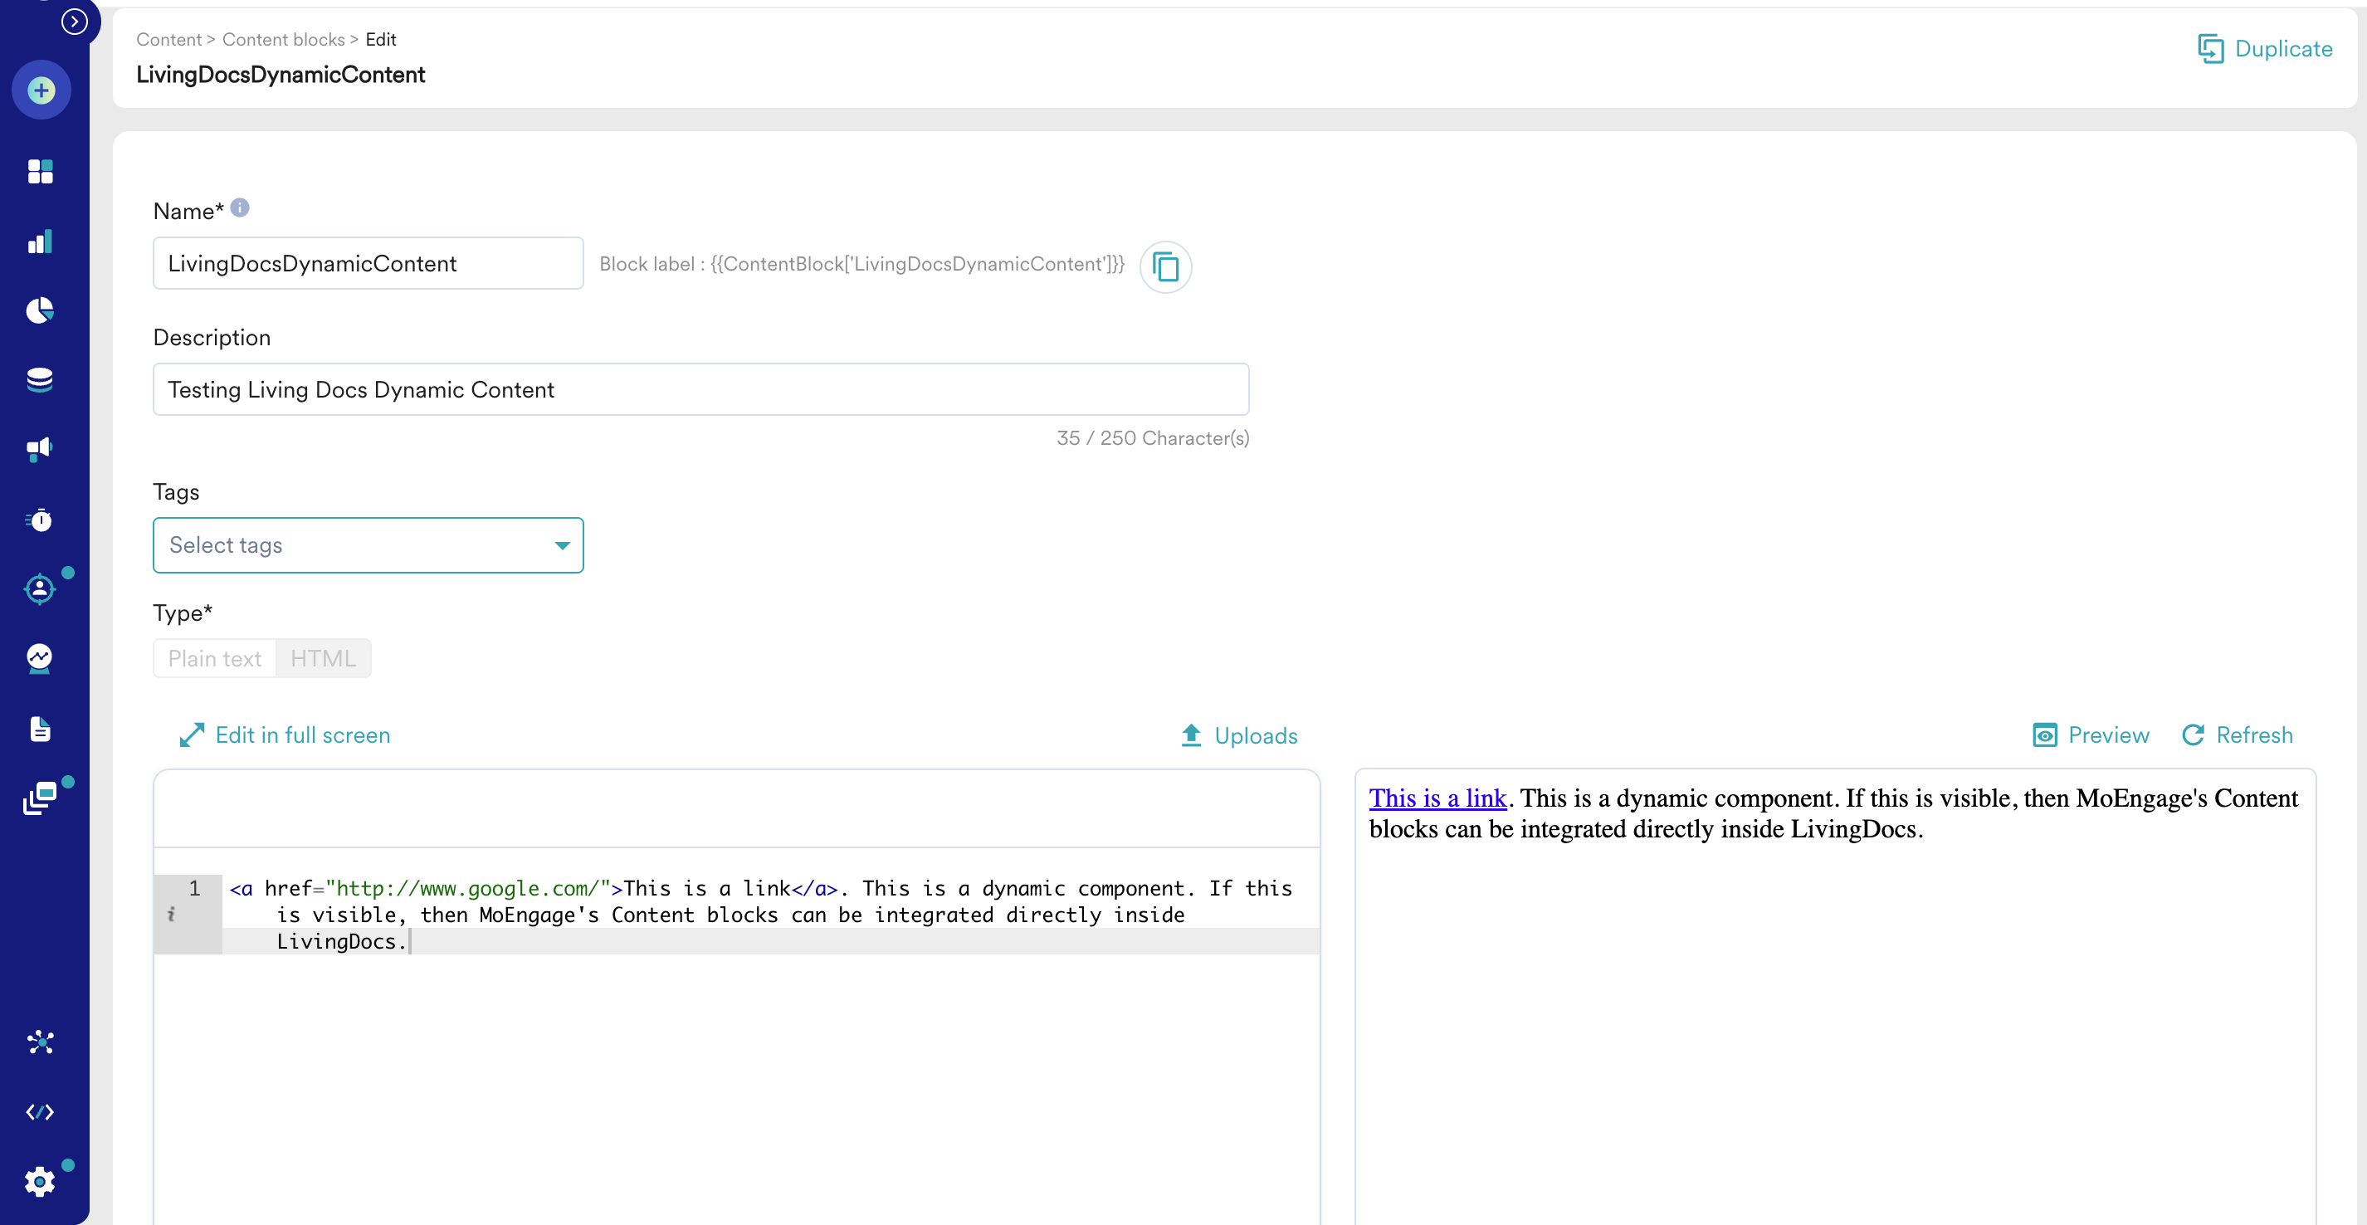Image resolution: width=2367 pixels, height=1225 pixels.
Task: Open the trend chart insights icon
Action: (41, 659)
